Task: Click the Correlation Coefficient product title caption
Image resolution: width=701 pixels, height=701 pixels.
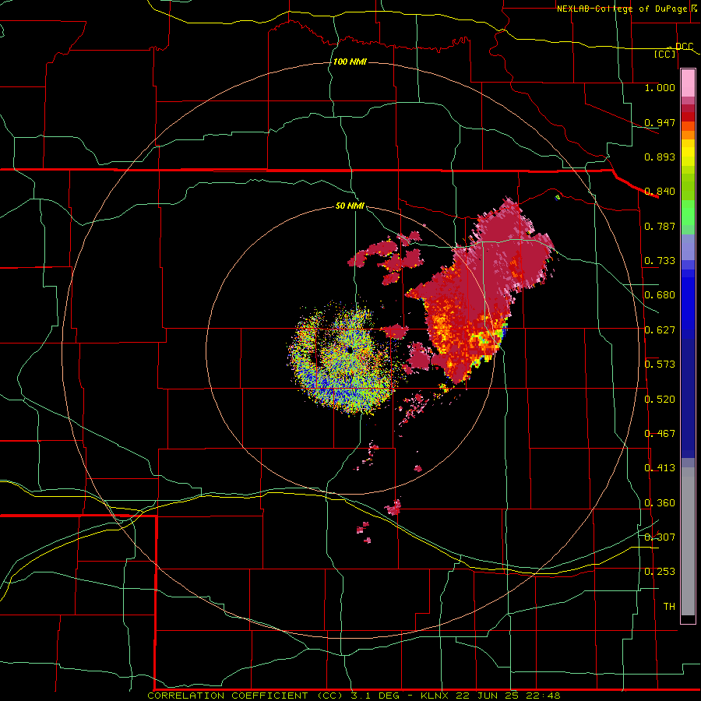Action: click(354, 696)
